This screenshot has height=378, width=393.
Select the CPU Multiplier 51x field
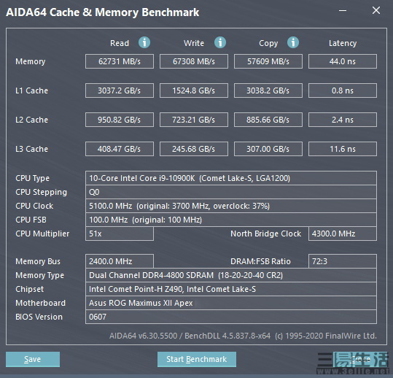120,234
